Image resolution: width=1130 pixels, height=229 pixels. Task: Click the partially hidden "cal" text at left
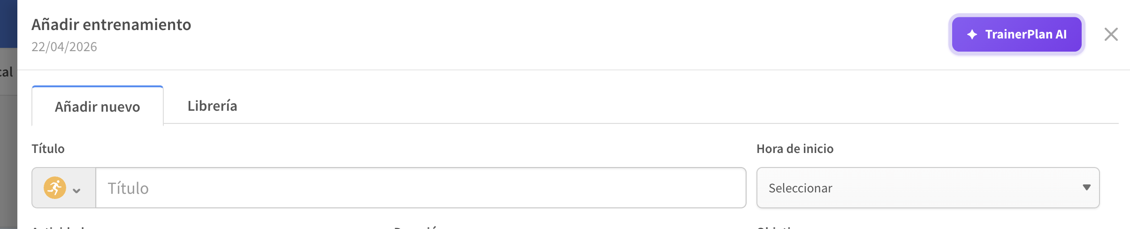pyautogui.click(x=6, y=72)
